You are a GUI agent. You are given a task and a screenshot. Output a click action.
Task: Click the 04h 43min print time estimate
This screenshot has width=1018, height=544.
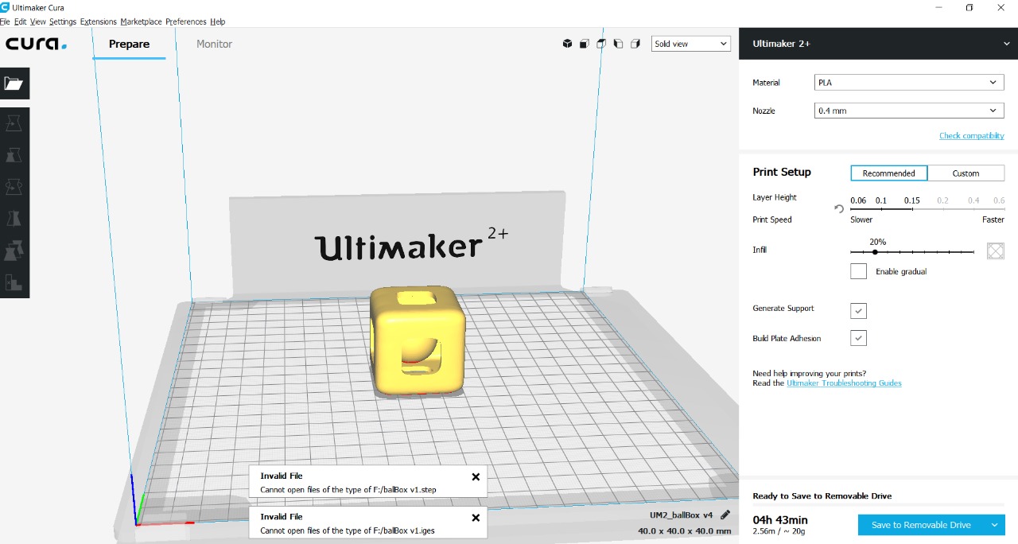point(780,520)
